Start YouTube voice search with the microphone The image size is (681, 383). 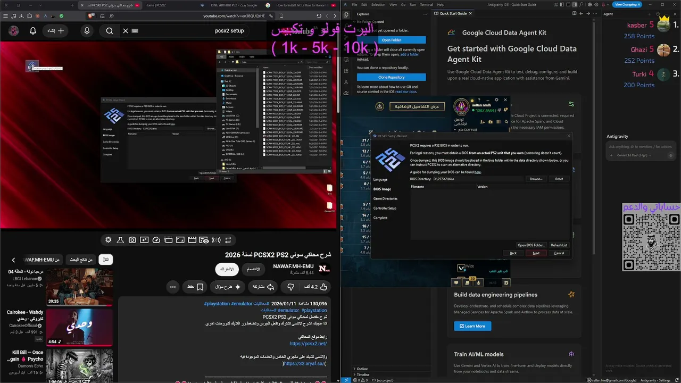tap(87, 31)
